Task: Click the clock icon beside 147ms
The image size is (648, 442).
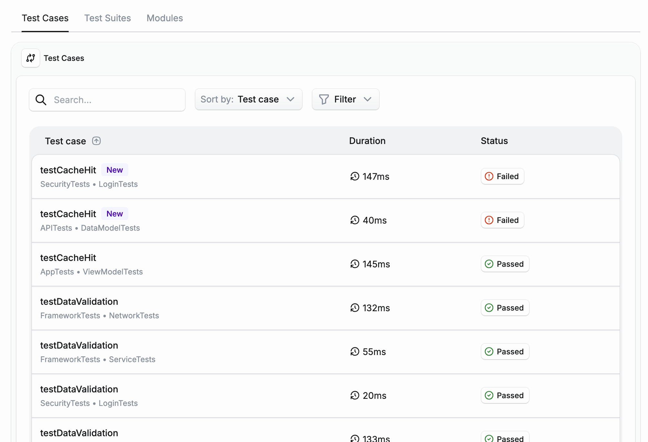Action: click(355, 176)
